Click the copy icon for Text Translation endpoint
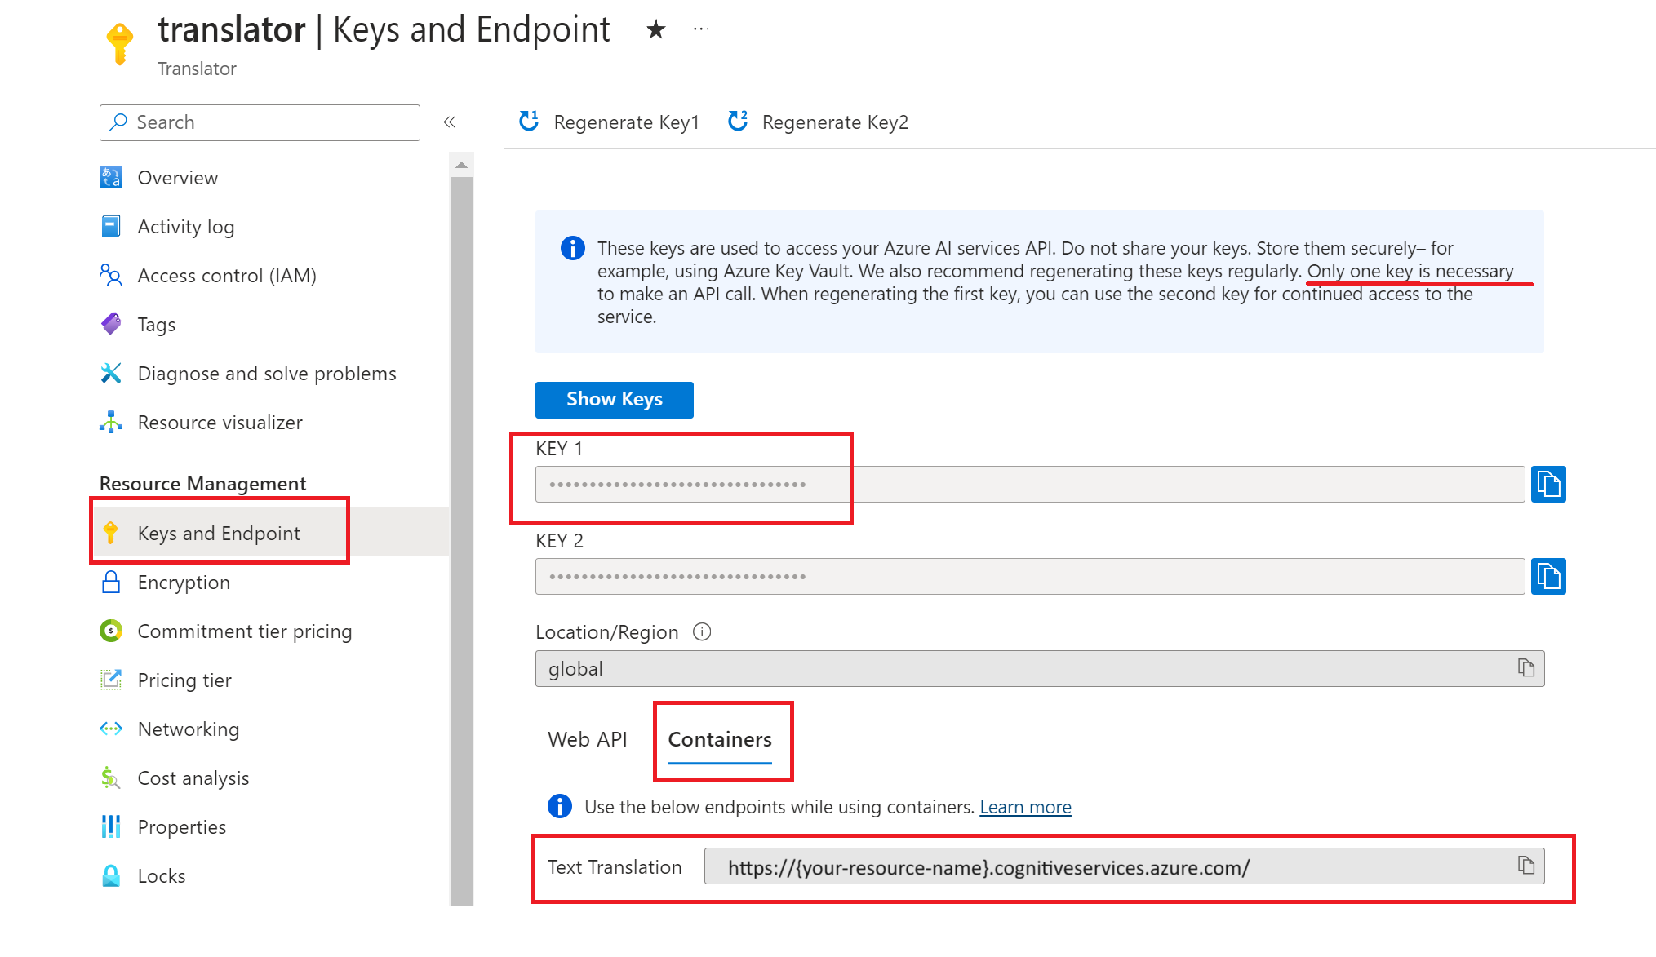The image size is (1656, 957). tap(1526, 866)
